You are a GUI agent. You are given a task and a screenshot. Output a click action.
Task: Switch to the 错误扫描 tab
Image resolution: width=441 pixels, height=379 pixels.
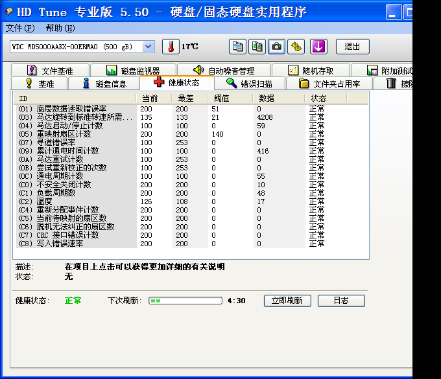250,84
